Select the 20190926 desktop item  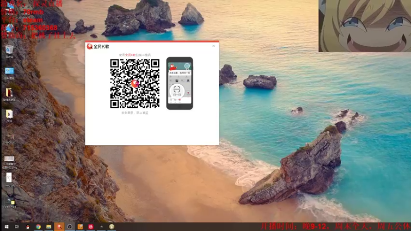(9, 139)
